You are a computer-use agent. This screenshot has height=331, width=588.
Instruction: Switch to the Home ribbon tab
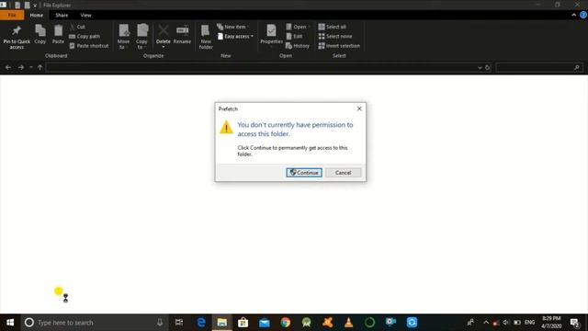coord(37,15)
